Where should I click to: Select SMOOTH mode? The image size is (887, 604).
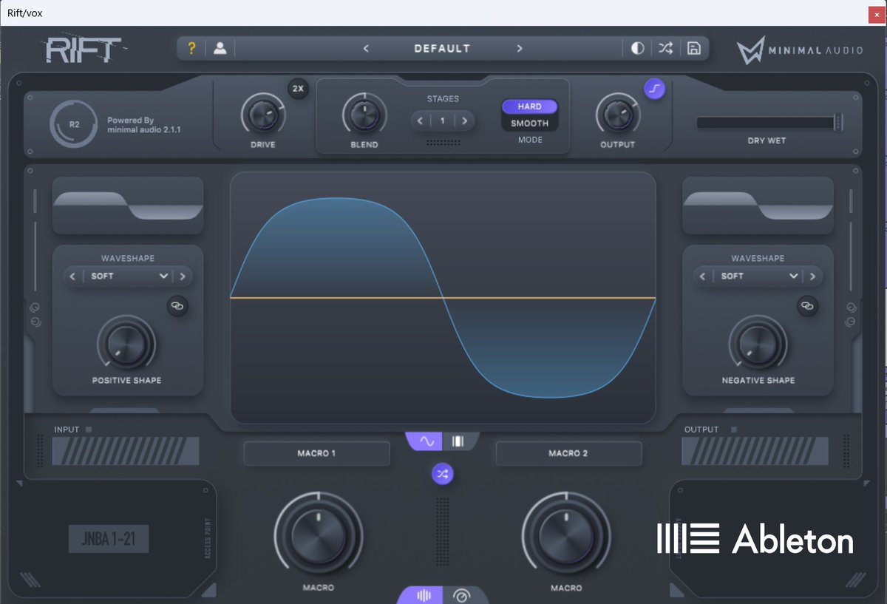pyautogui.click(x=529, y=123)
